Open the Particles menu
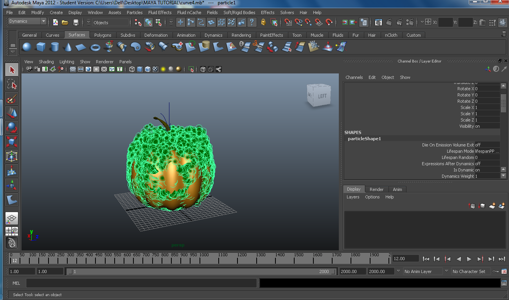This screenshot has height=300, width=509. click(x=135, y=12)
